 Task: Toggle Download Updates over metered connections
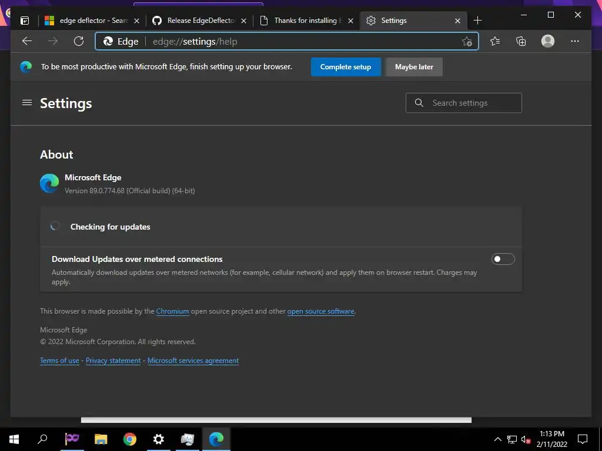[x=503, y=259]
